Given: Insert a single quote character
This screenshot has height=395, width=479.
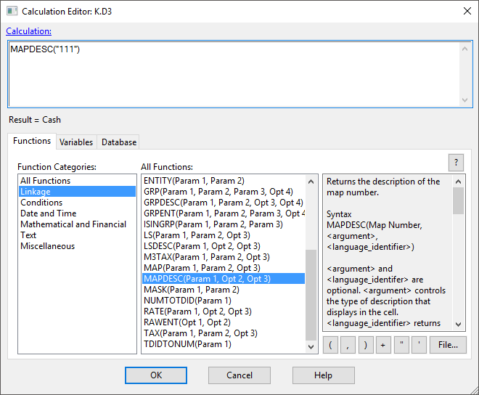Looking at the screenshot, I should tap(419, 345).
